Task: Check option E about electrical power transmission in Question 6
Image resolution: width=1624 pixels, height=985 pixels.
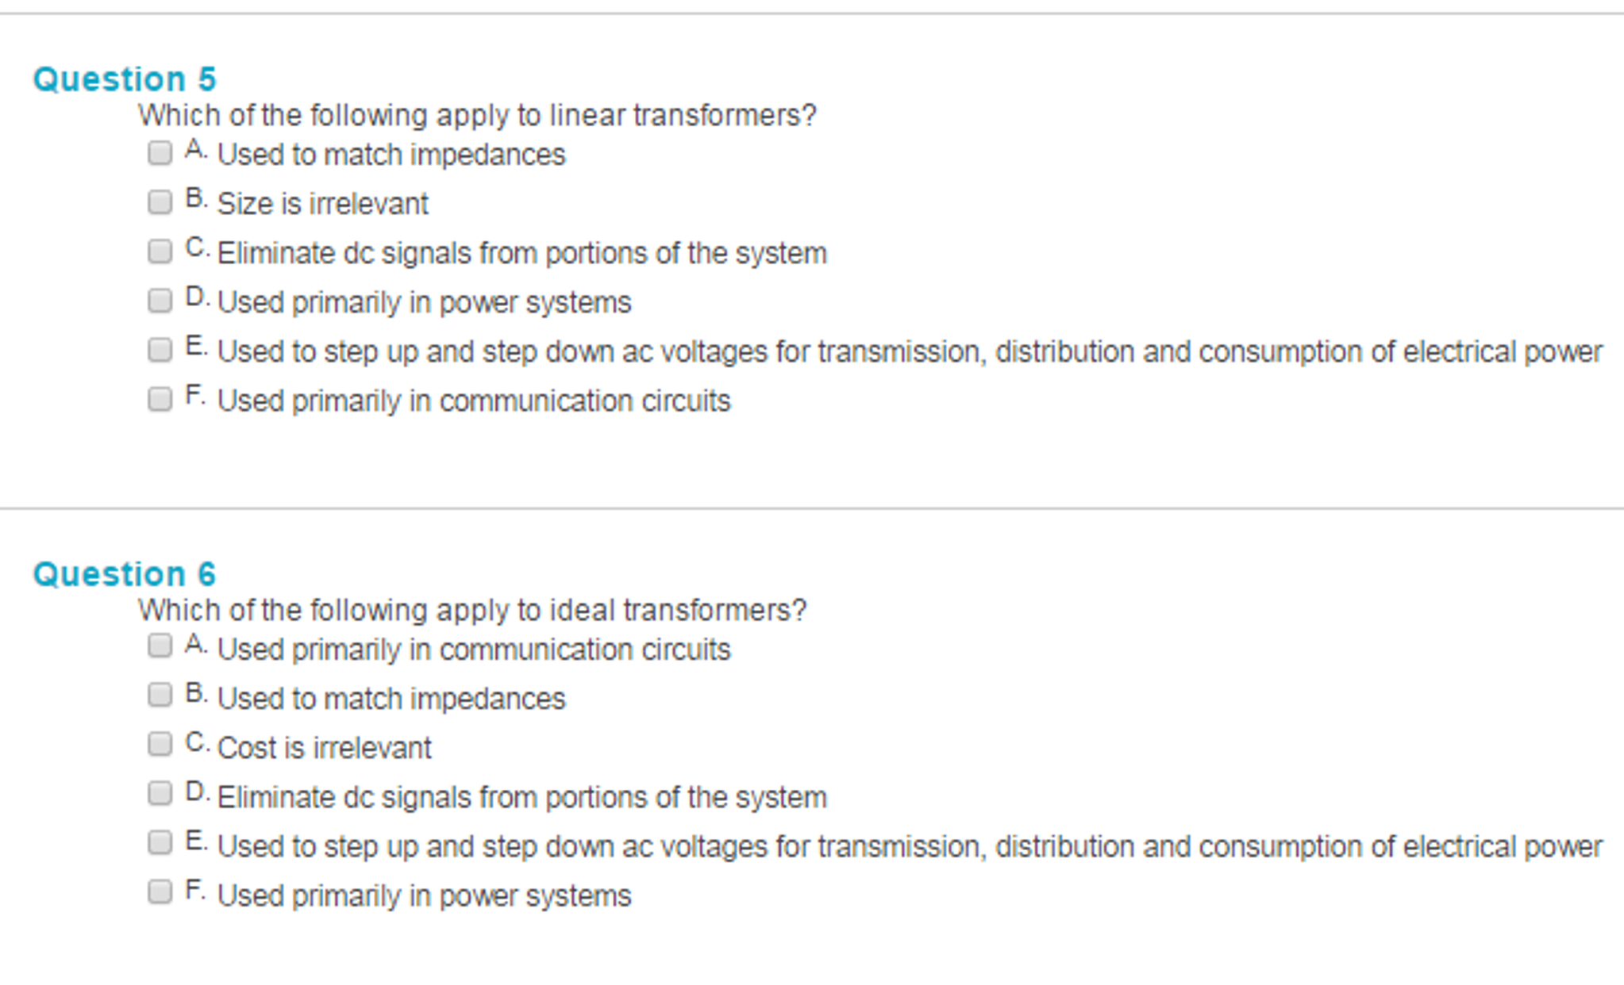Action: (x=160, y=843)
